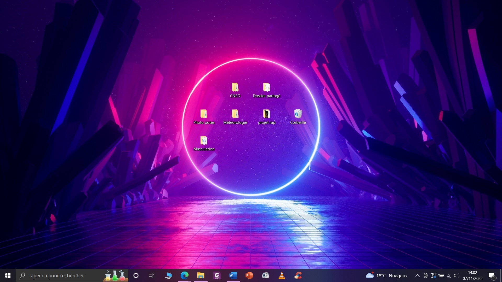Open the Wi-Fi network panel
The image size is (502, 282).
pyautogui.click(x=449, y=275)
